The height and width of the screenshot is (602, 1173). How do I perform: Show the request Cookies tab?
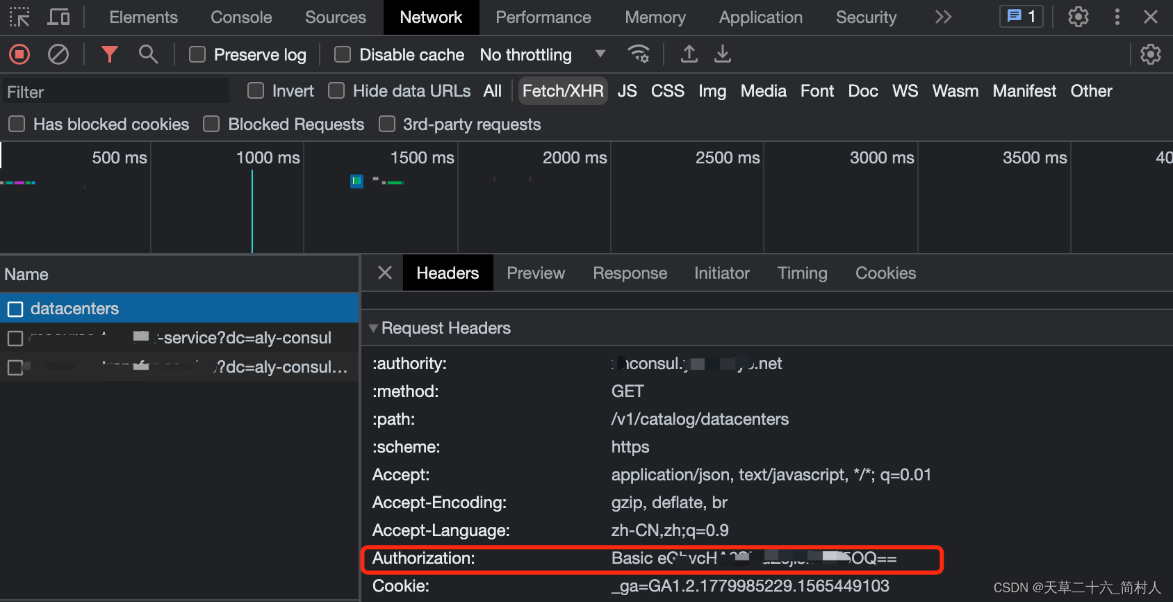pos(885,272)
